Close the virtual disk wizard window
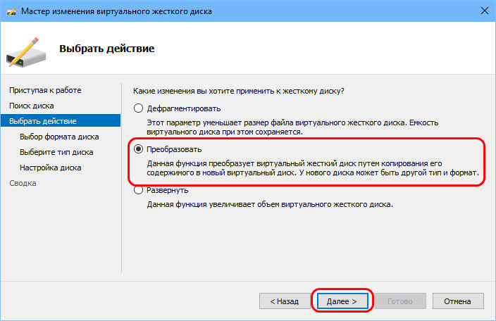496x321 pixels. pyautogui.click(x=484, y=11)
